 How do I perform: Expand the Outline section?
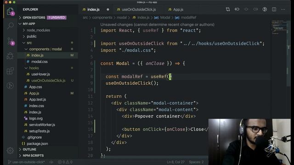[29, 149]
